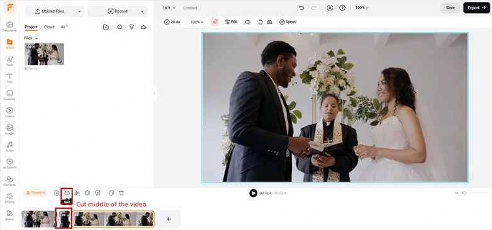Expand the Upload Files dropdown arrow
The image size is (492, 230).
click(79, 11)
